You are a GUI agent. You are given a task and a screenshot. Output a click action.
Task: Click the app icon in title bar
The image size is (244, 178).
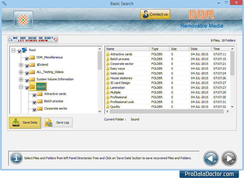pyautogui.click(x=4, y=3)
